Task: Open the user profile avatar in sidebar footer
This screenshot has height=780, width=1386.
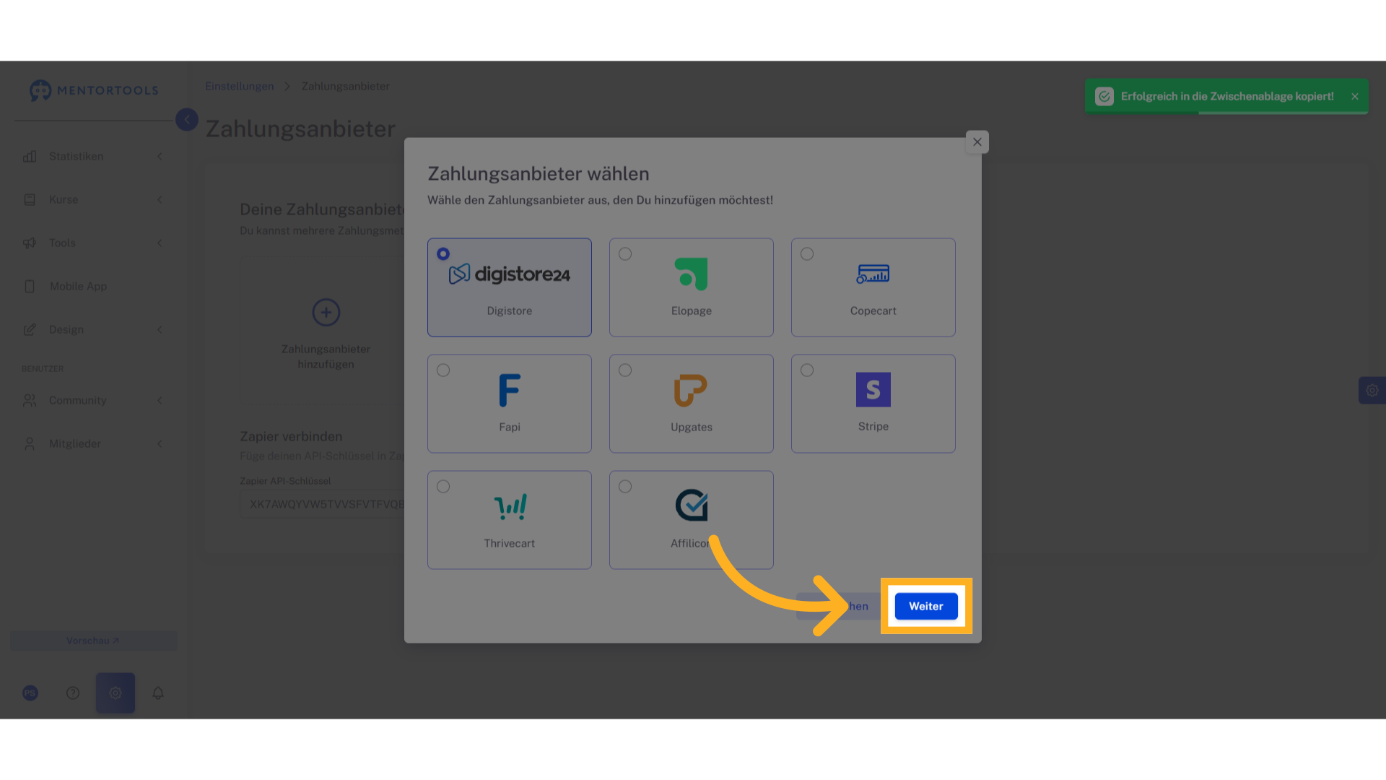Action: (x=30, y=693)
